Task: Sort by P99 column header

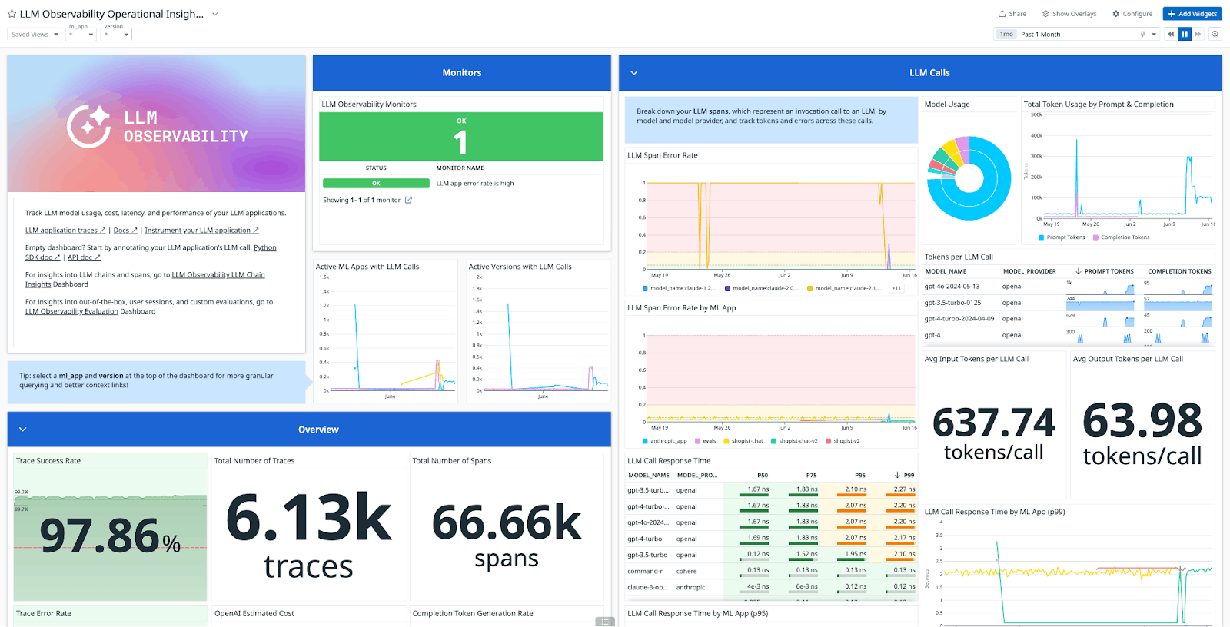Action: point(905,475)
